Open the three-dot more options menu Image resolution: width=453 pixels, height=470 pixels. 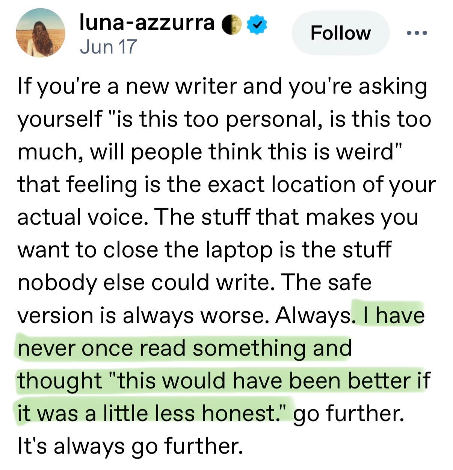417,33
